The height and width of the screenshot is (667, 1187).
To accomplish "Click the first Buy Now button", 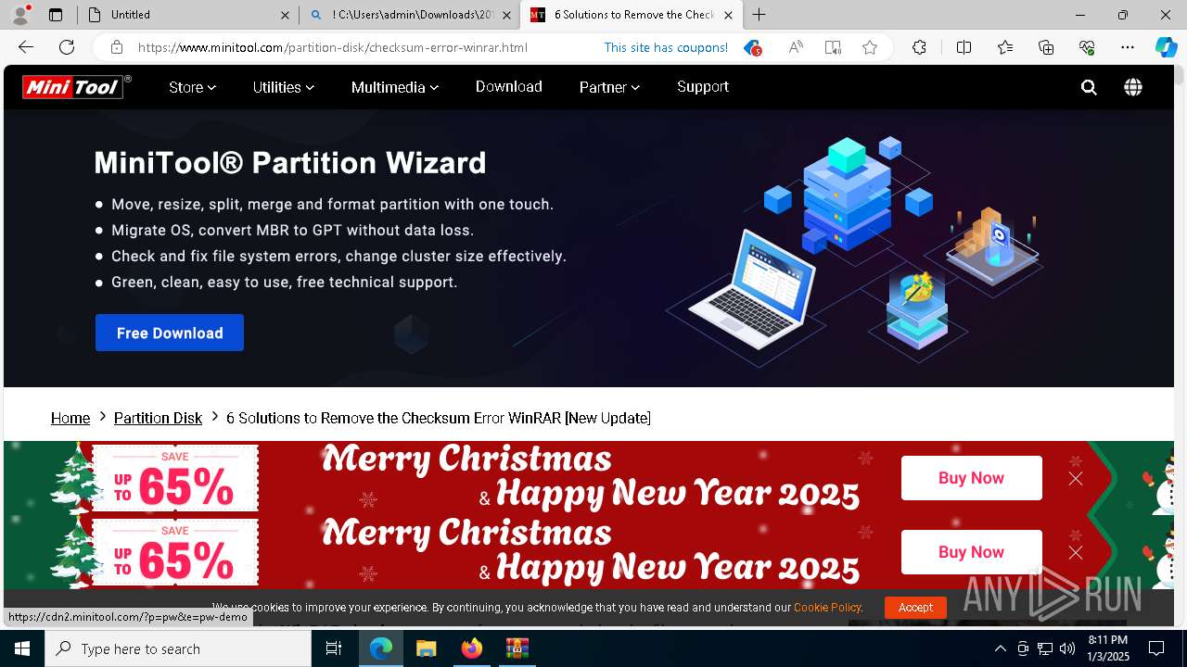I will [972, 478].
